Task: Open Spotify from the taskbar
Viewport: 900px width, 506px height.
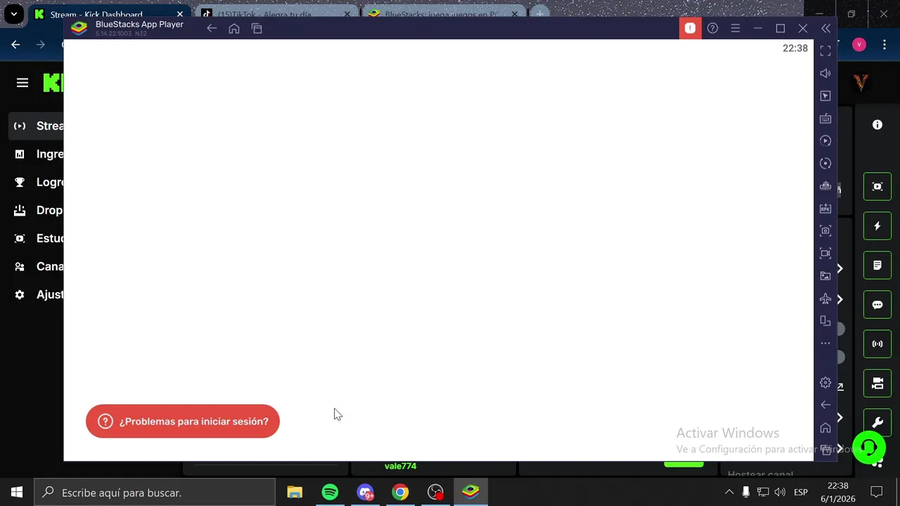Action: (330, 492)
